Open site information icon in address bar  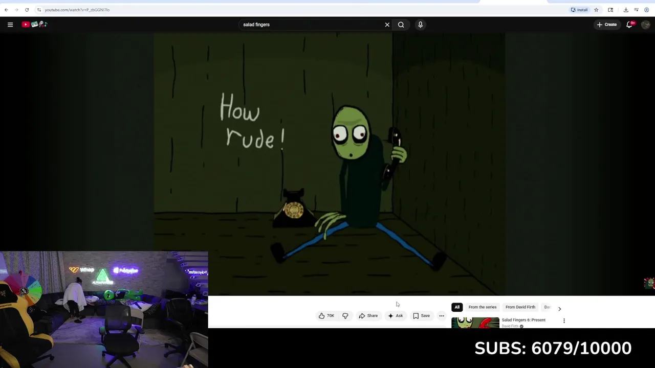pos(39,10)
